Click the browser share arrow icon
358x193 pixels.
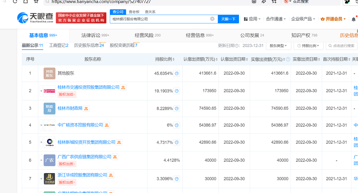coord(264,1)
